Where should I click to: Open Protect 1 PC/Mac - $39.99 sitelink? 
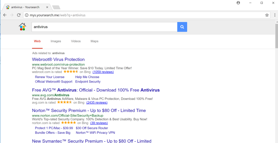point(54,128)
